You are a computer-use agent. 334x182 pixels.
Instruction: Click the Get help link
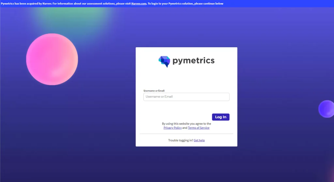199,140
